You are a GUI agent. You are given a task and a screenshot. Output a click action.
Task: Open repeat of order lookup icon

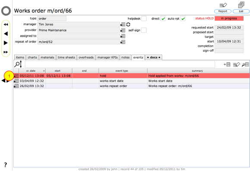pyautogui.click(x=123, y=42)
